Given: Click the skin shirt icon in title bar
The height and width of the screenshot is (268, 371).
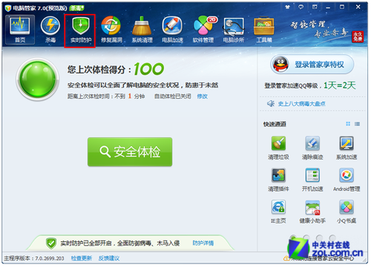Looking at the screenshot, I should (287, 7).
